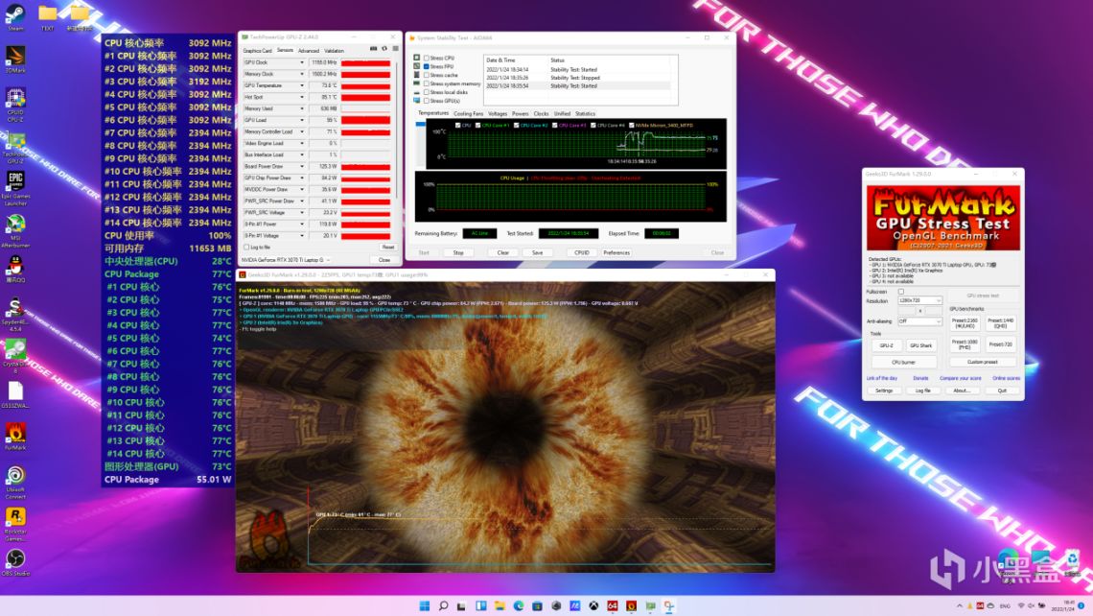Open Widgets icon on taskbar

coord(481,605)
